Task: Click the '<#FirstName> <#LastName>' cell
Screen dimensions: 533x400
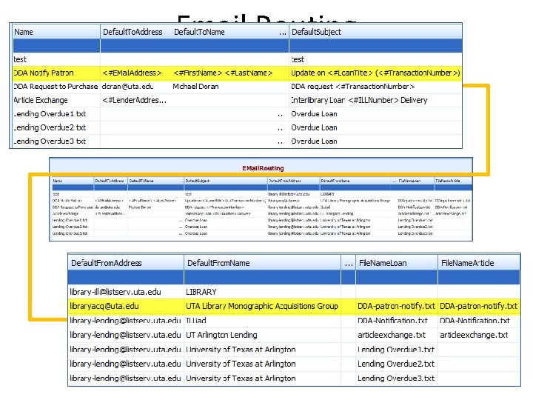Action: coord(223,73)
